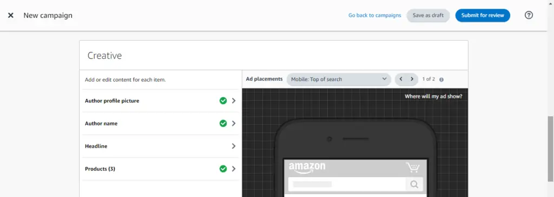
Task: Select the Headline label
Action: click(96, 146)
